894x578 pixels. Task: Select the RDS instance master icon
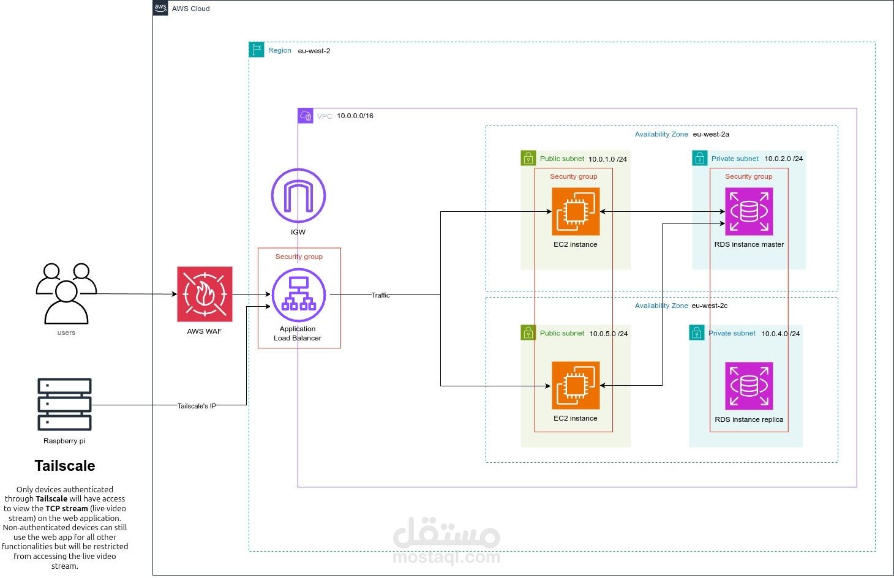749,212
